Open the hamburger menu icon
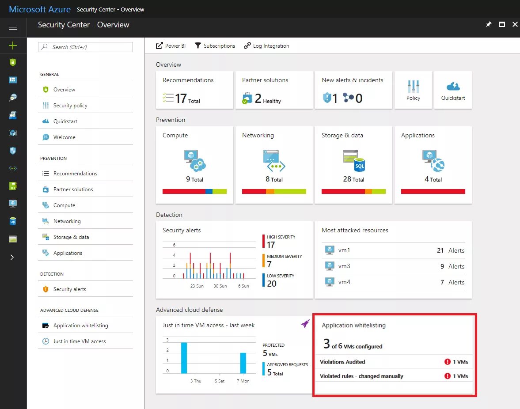 tap(13, 27)
